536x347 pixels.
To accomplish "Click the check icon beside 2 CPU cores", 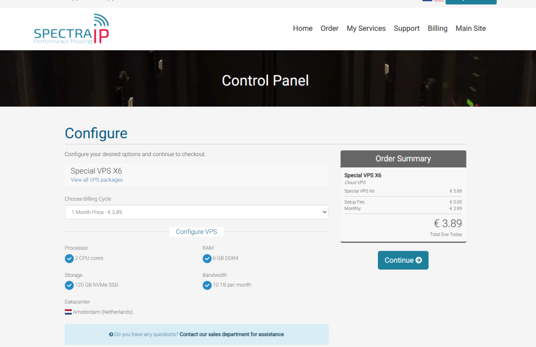I will click(69, 259).
